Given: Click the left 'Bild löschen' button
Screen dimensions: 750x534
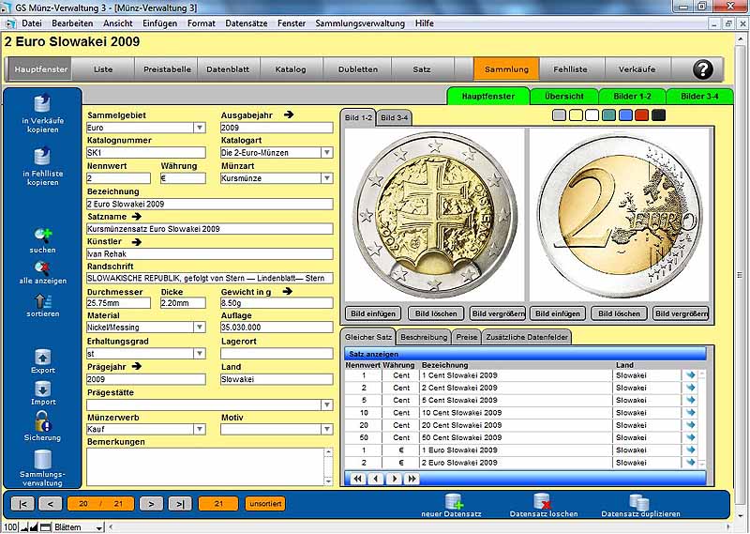Looking at the screenshot, I should click(x=436, y=313).
